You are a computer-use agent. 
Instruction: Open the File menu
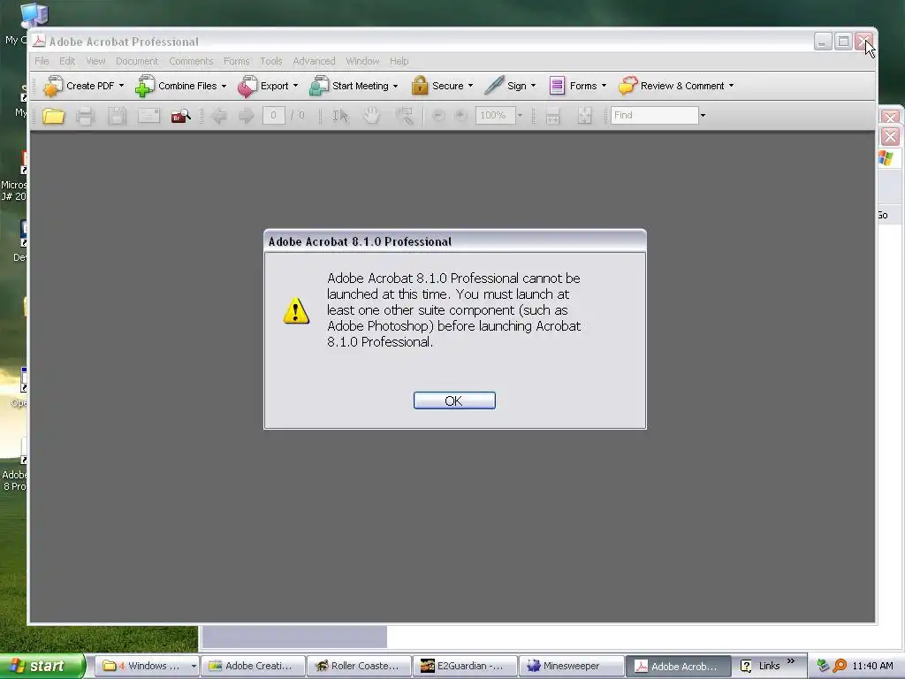coord(42,61)
